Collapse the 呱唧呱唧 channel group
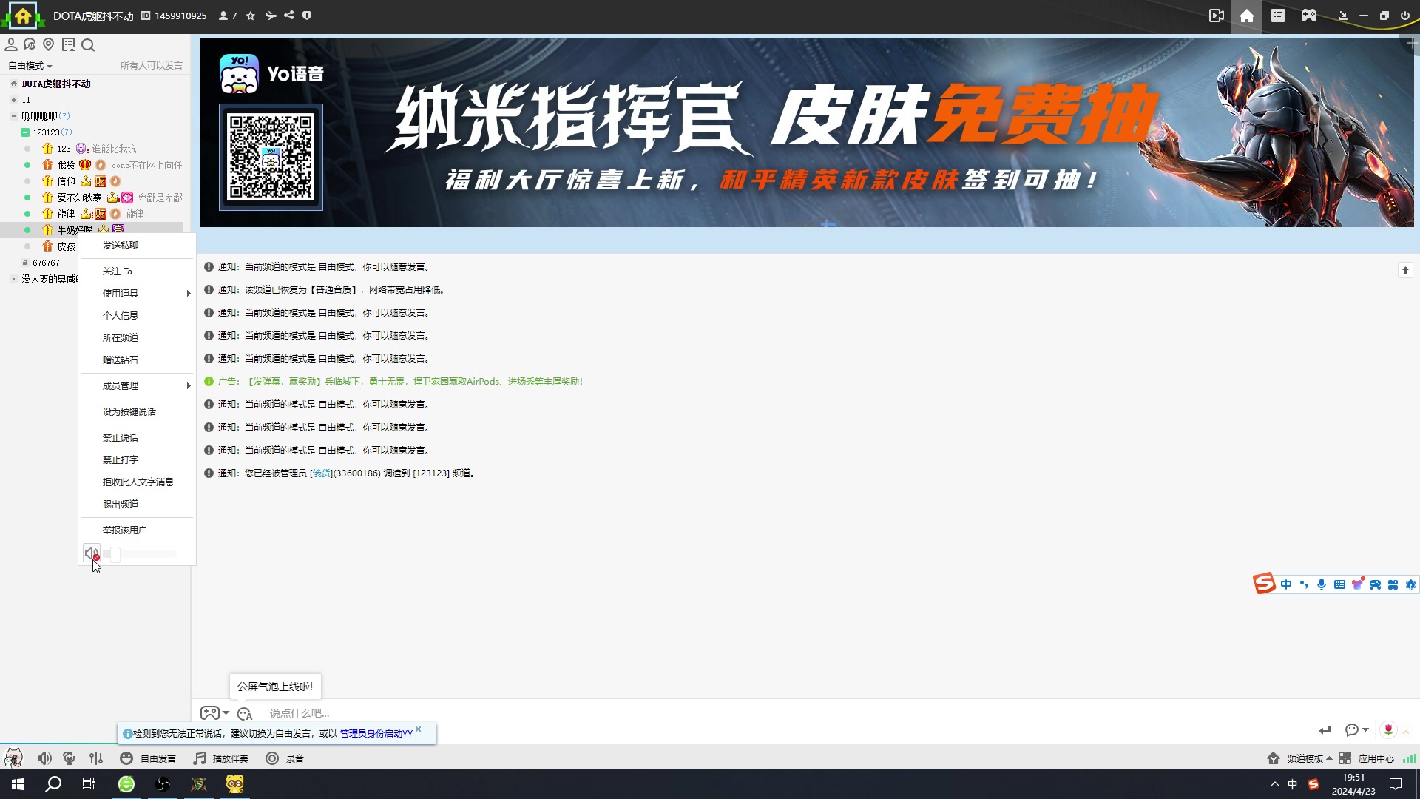 tap(13, 116)
